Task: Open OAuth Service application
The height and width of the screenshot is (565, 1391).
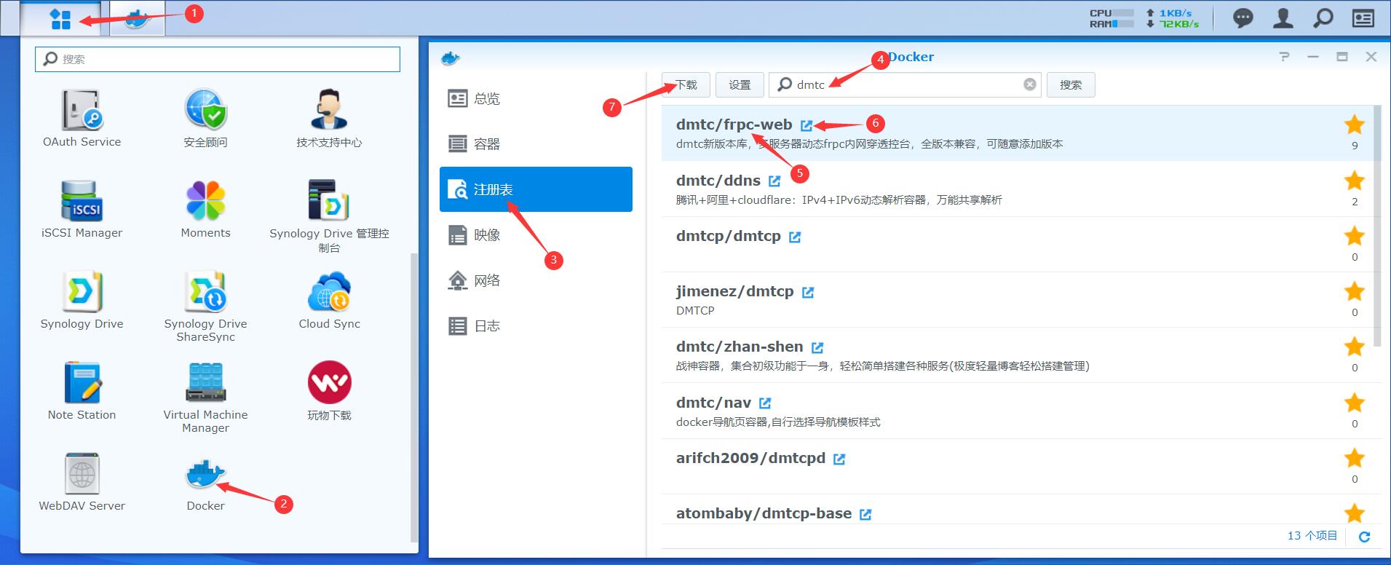Action: [82, 118]
